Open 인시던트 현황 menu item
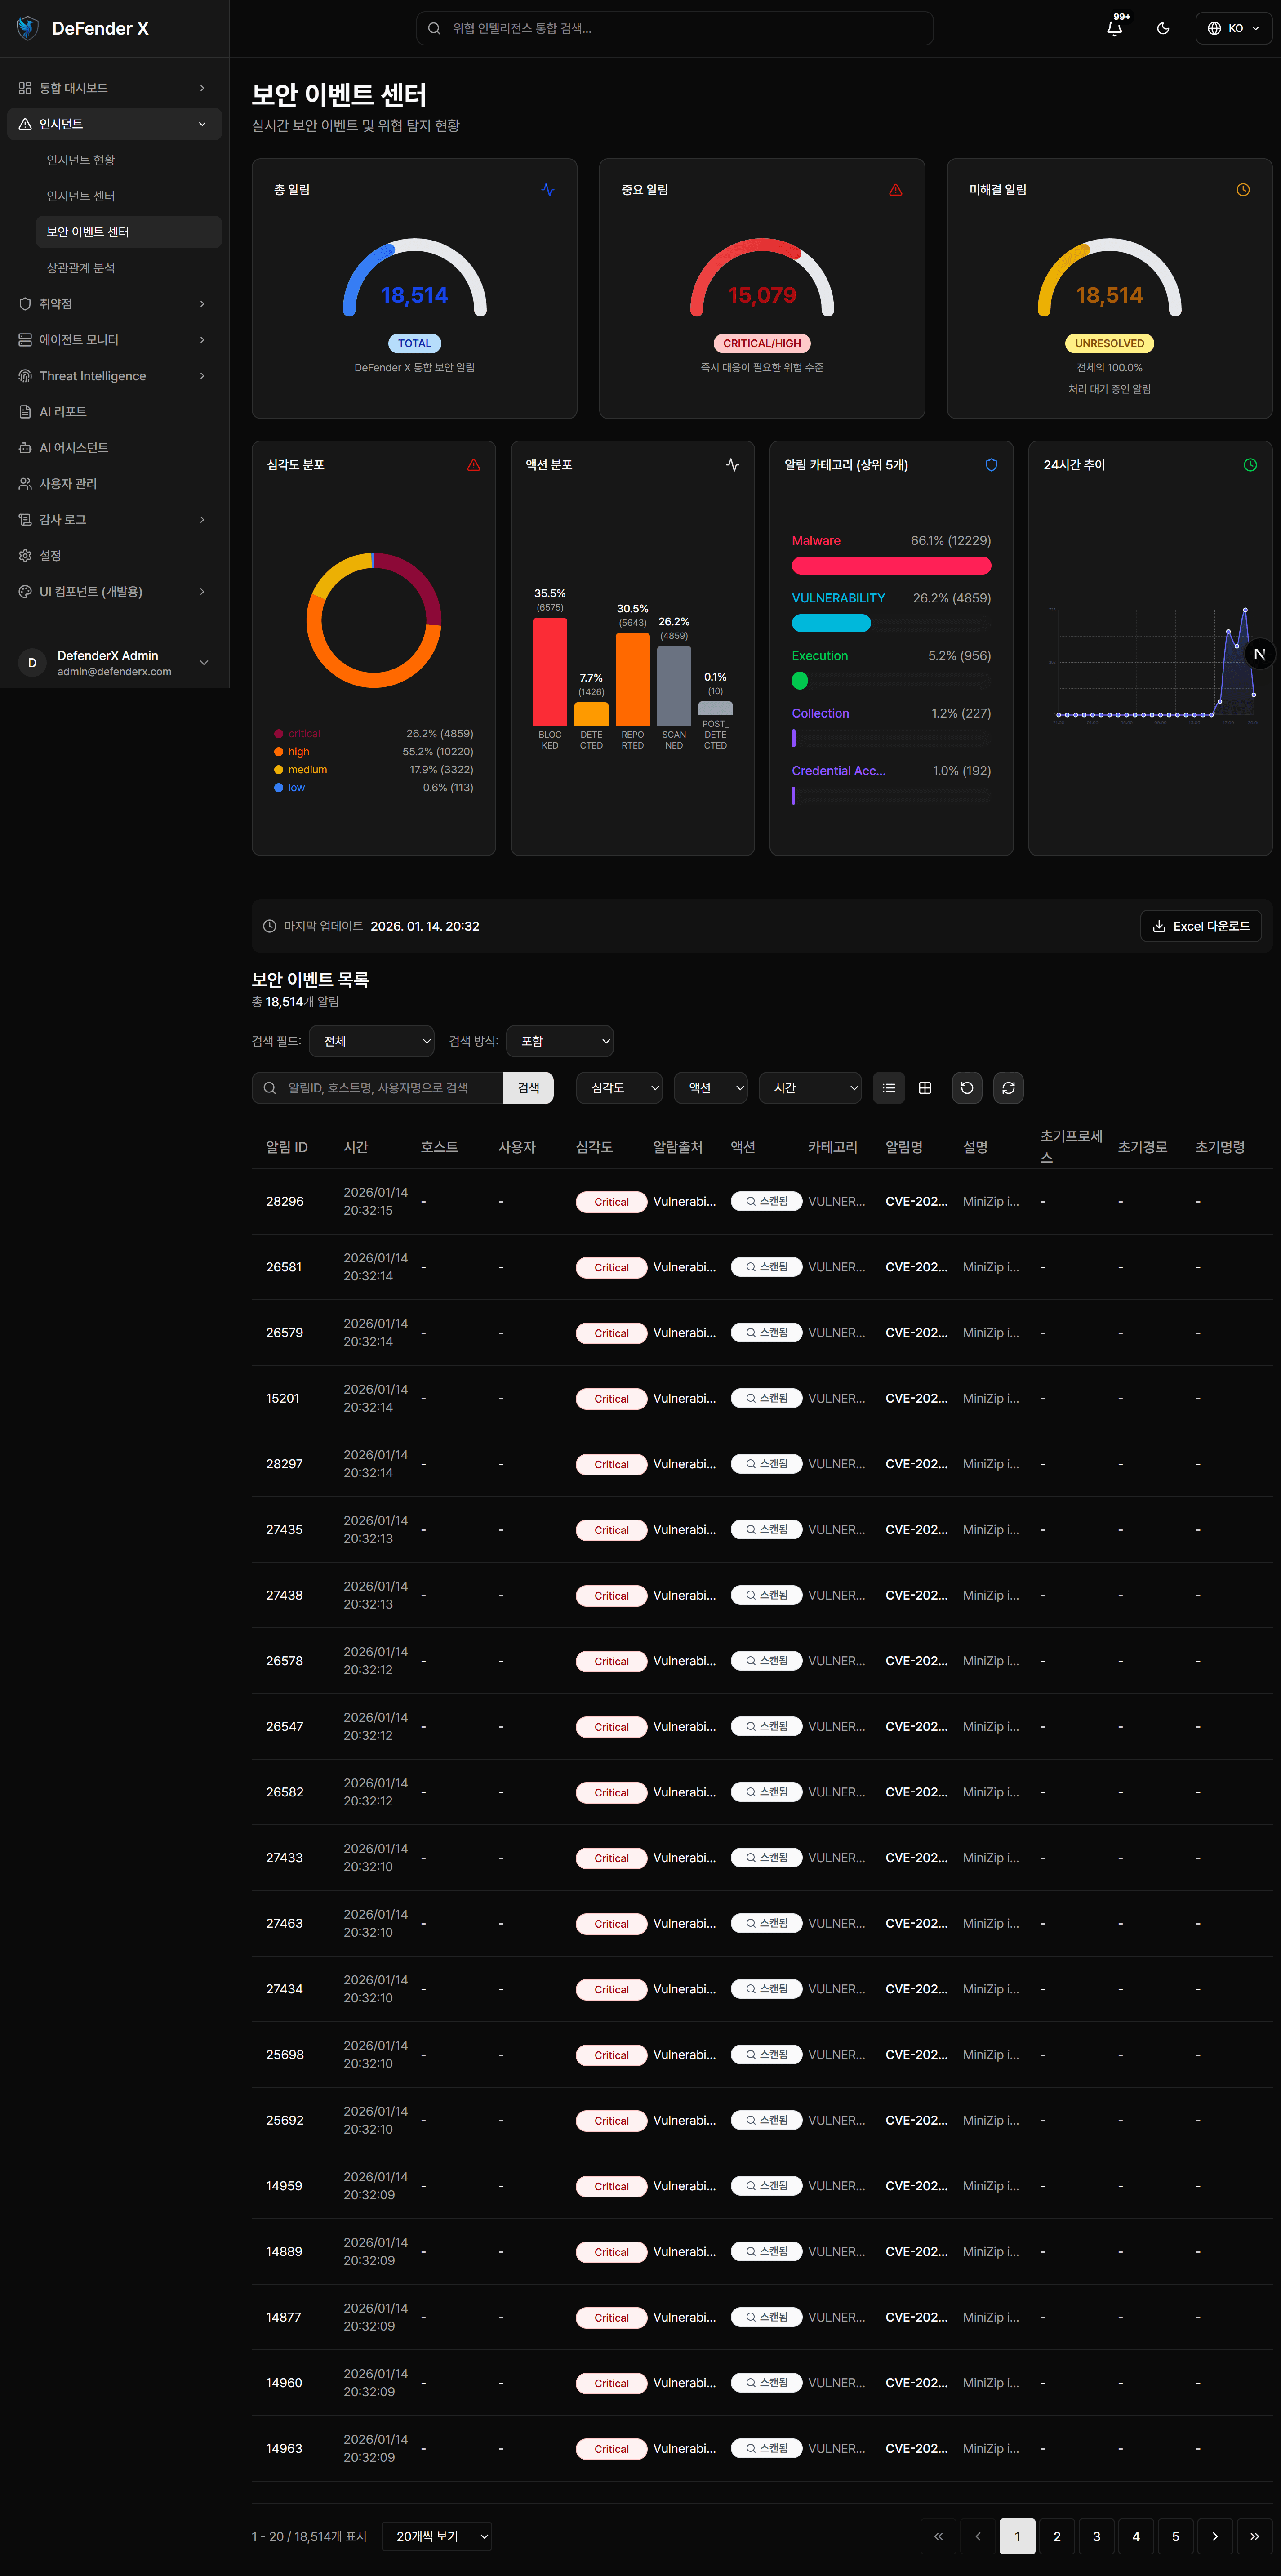 [81, 160]
